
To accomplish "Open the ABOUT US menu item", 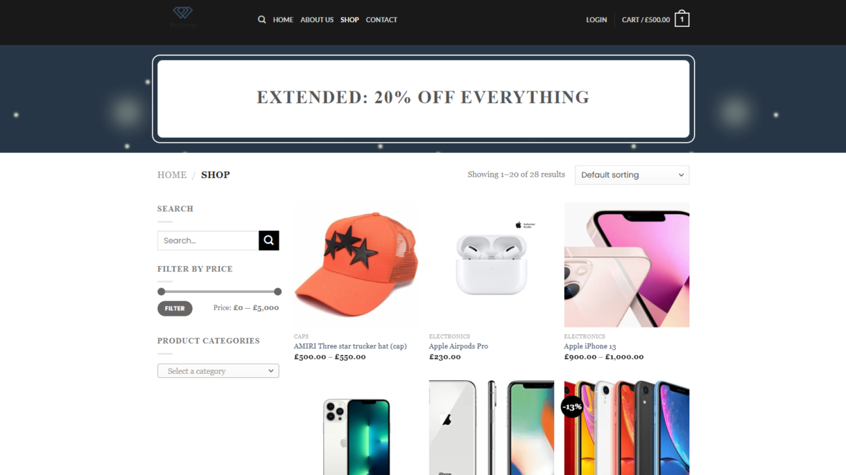I will coord(317,19).
